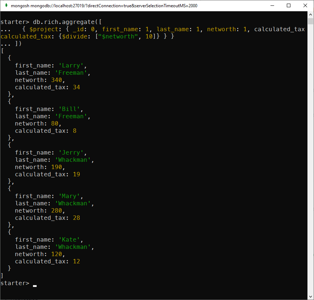Click the networth value 280
The height and width of the screenshot is (300, 314).
[57, 211]
